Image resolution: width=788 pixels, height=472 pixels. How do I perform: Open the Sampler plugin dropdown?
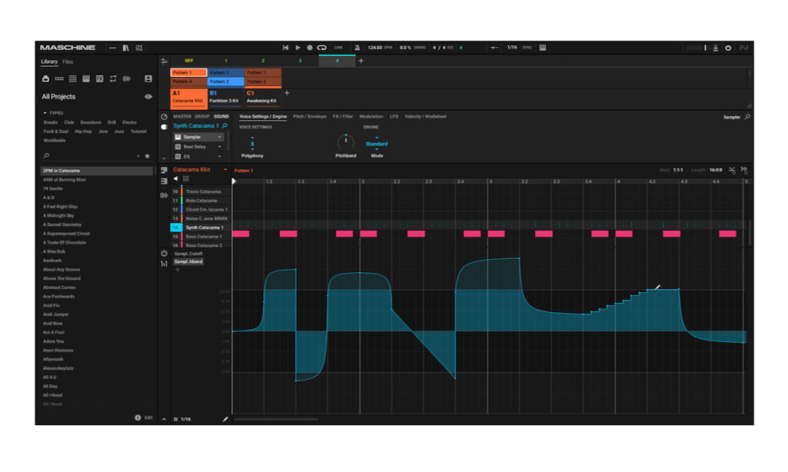pyautogui.click(x=219, y=137)
